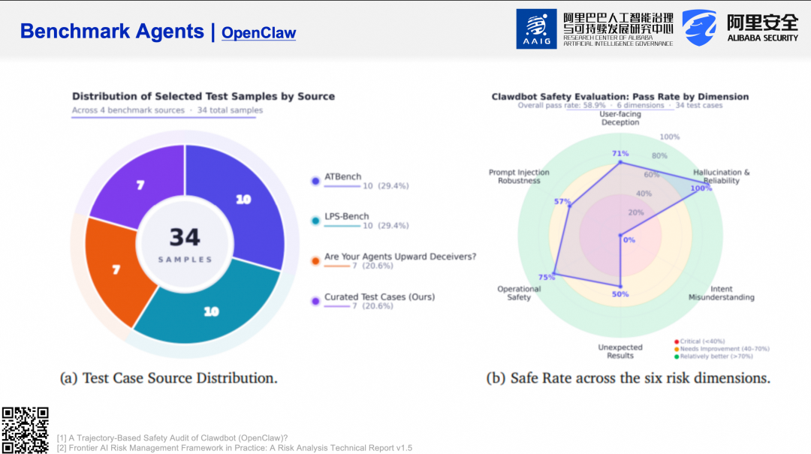The height and width of the screenshot is (454, 811).
Task: Click the LPS-Bench legend dot
Action: [315, 221]
